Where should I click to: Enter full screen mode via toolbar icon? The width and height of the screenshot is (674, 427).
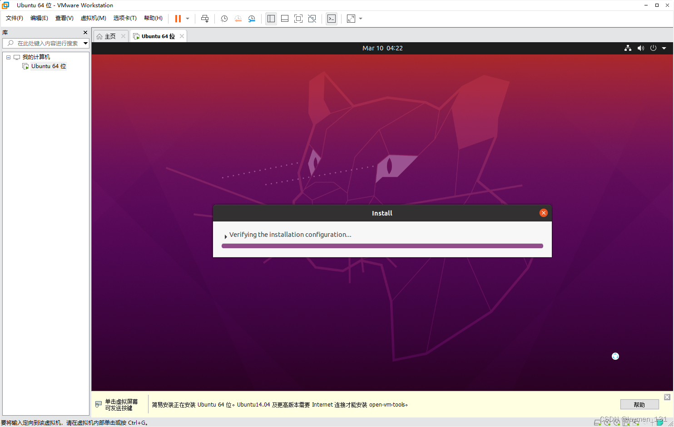[298, 19]
